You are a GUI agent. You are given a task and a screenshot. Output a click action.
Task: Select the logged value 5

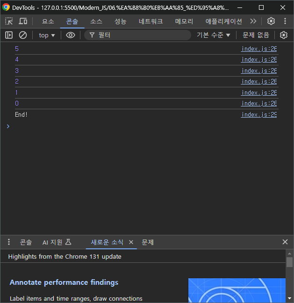coord(17,49)
